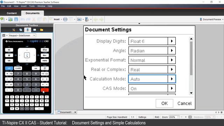Open the Content Explorer folder icon
Image resolution: width=224 pixels, height=126 pixels.
pos(42,30)
